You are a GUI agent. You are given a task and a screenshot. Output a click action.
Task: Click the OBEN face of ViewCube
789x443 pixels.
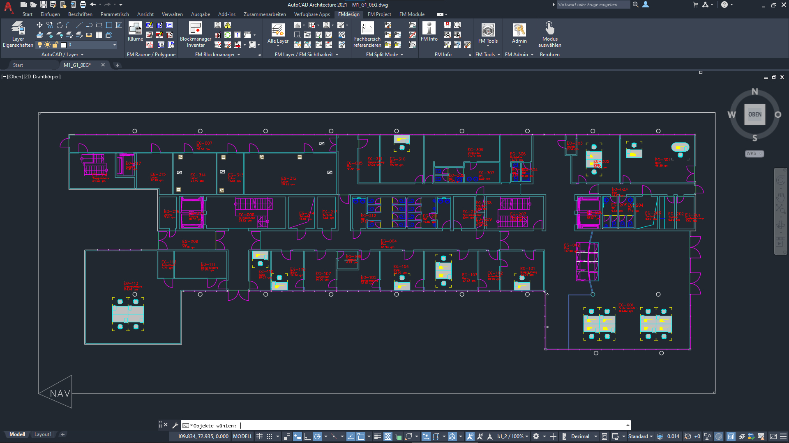[x=754, y=114]
